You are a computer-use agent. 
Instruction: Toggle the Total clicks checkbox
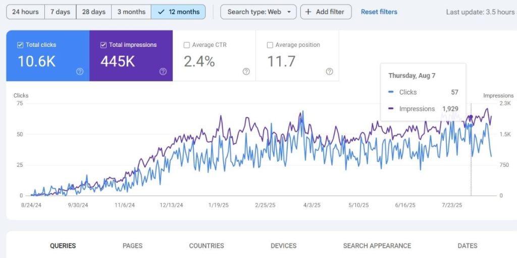coord(20,45)
